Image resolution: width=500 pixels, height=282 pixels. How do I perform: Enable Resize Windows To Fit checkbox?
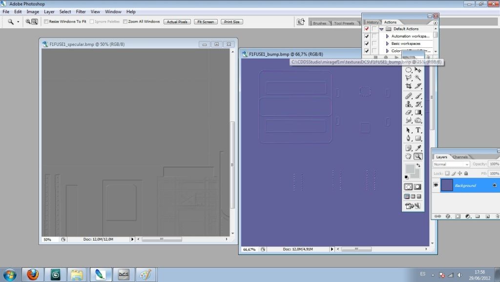[x=46, y=22]
